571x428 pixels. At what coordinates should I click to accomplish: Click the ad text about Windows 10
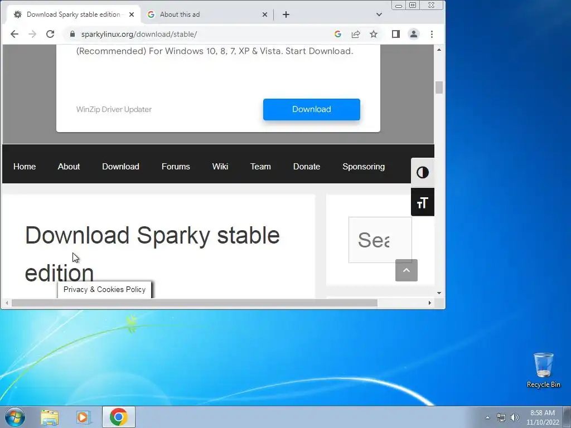pos(215,51)
